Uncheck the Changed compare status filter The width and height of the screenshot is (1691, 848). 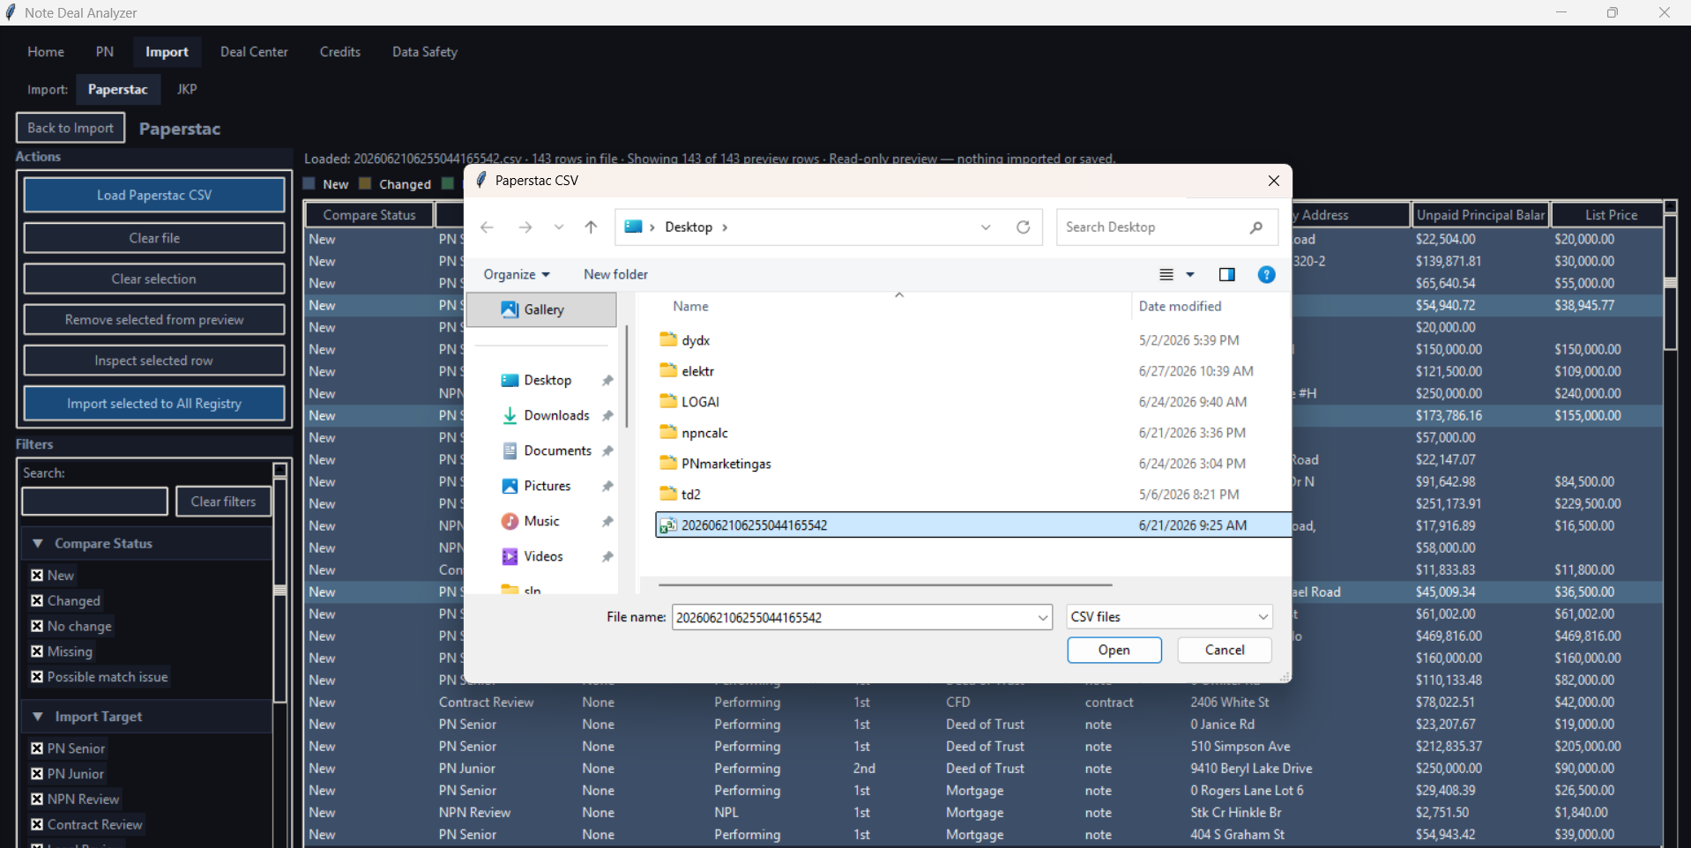(37, 601)
